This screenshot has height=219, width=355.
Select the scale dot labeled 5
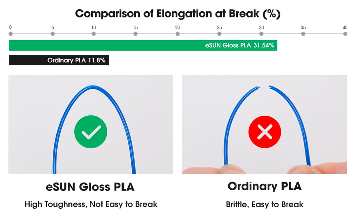[53, 34]
